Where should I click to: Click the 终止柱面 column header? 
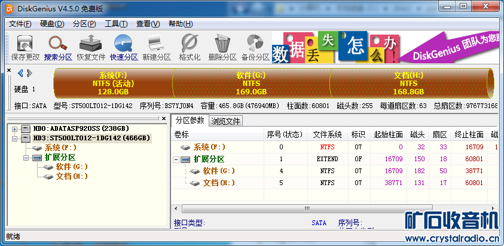(469, 134)
